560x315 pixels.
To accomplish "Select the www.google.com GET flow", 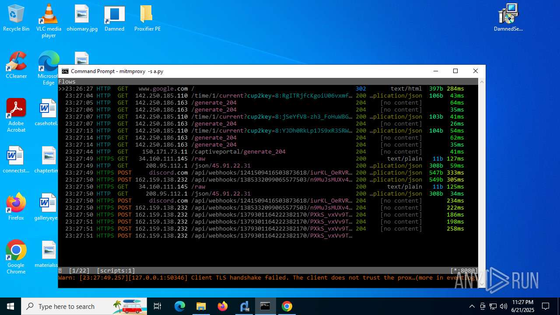I will pos(268,89).
